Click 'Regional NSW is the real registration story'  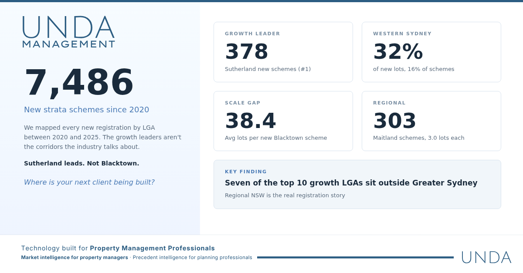pos(285,195)
